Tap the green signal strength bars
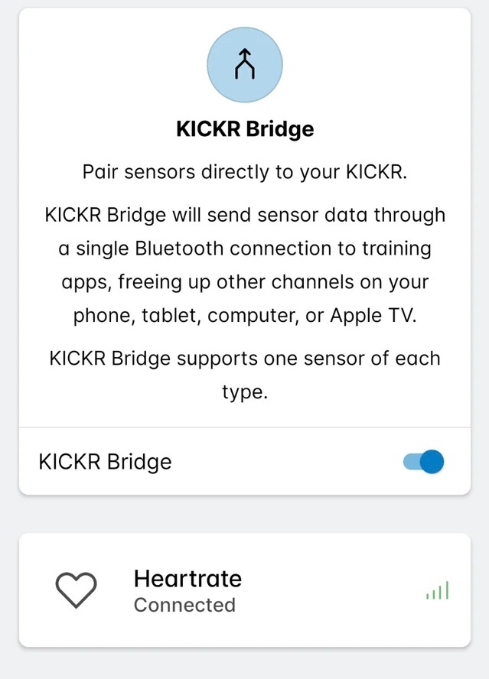The image size is (489, 679). click(x=437, y=591)
